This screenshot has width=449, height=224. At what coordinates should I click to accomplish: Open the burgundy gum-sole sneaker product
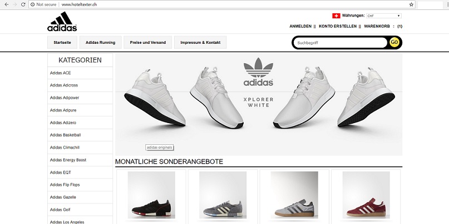point(366,195)
